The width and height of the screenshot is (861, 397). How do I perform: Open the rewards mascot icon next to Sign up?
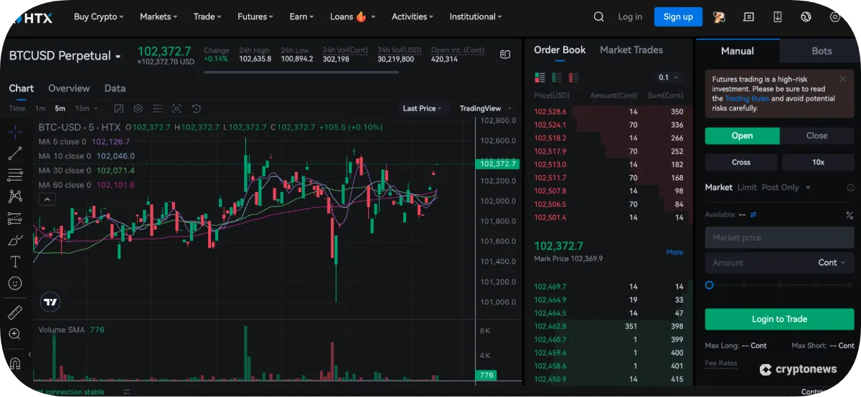(718, 16)
